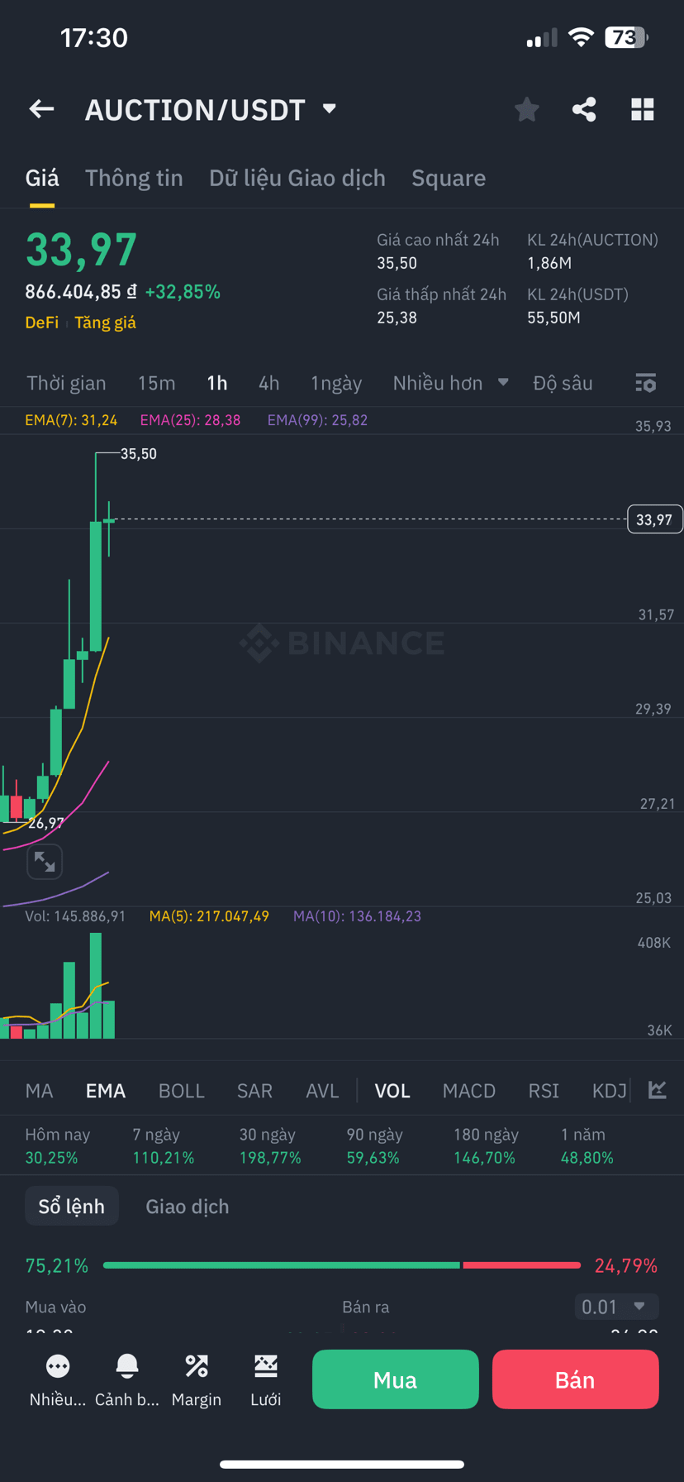Tap the 26,97 low price marker
This screenshot has width=684, height=1482.
click(x=45, y=823)
